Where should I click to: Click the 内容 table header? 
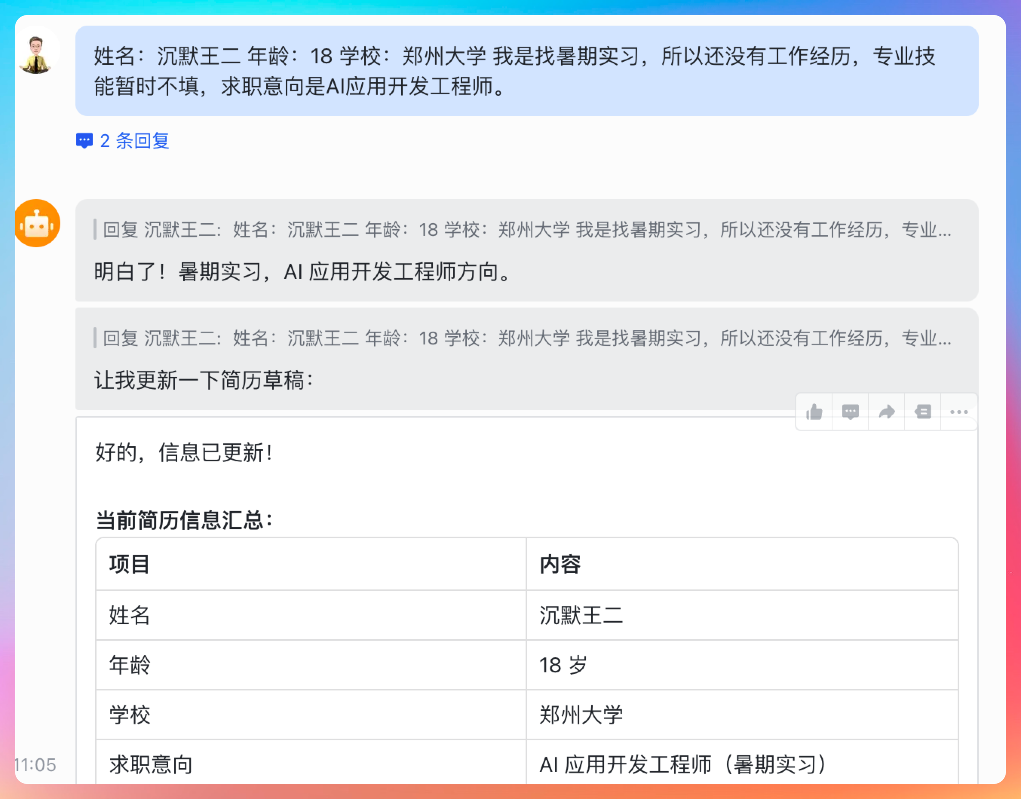tap(560, 564)
